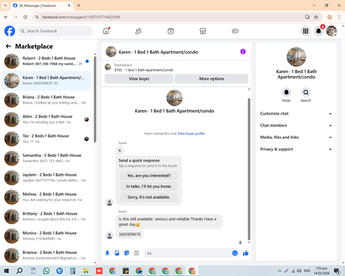
Task: Select Karen - 1 Bed 1 Bath Apartment conversation
Action: pos(47,81)
